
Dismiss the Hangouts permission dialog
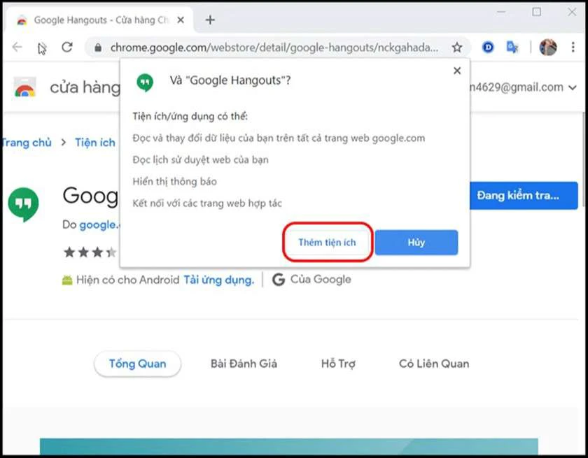[456, 71]
